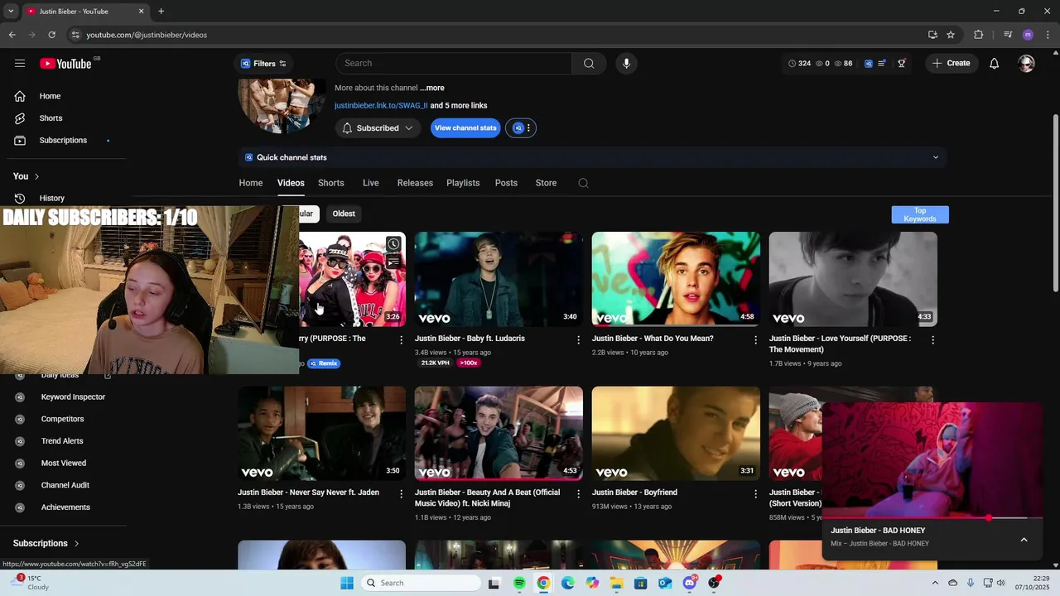Switch to the channel Home tab
The image size is (1060, 596).
click(x=251, y=183)
